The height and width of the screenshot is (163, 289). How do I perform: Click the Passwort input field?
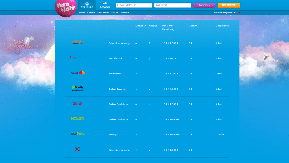click(x=173, y=5)
